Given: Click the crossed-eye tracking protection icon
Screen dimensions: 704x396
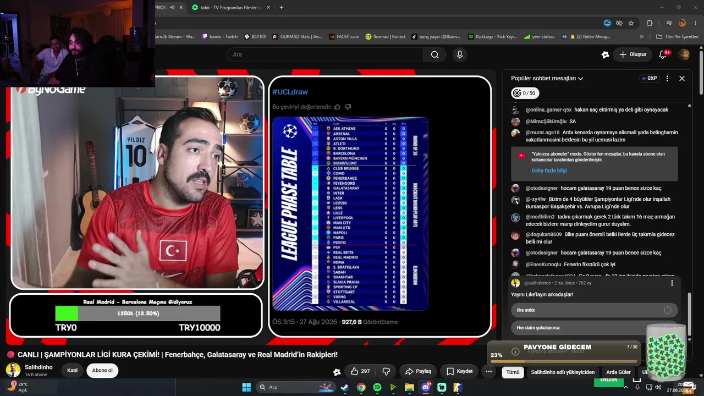Looking at the screenshot, I should [619, 23].
